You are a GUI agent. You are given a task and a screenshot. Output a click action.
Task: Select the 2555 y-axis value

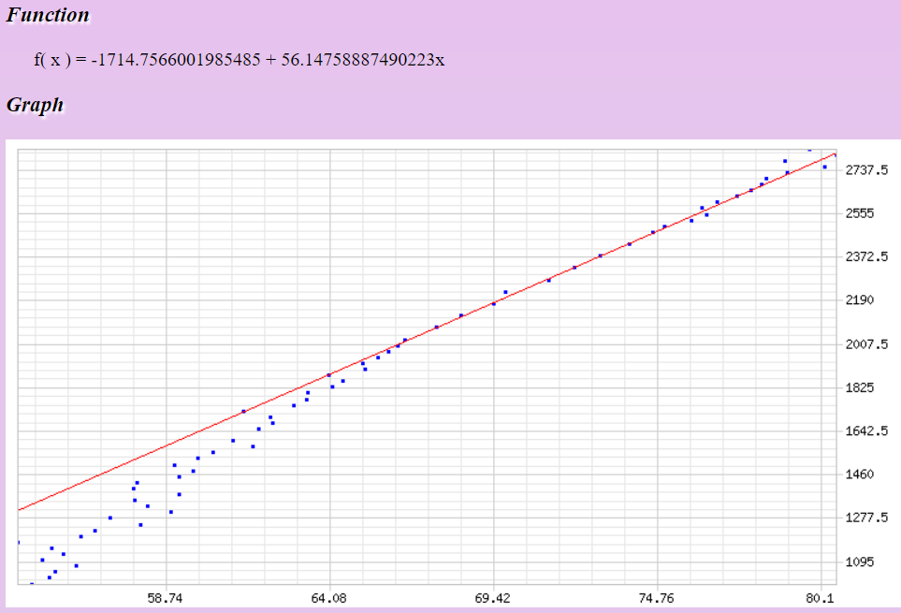tap(859, 213)
